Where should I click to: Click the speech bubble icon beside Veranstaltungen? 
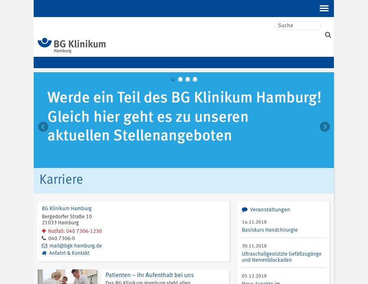[245, 209]
